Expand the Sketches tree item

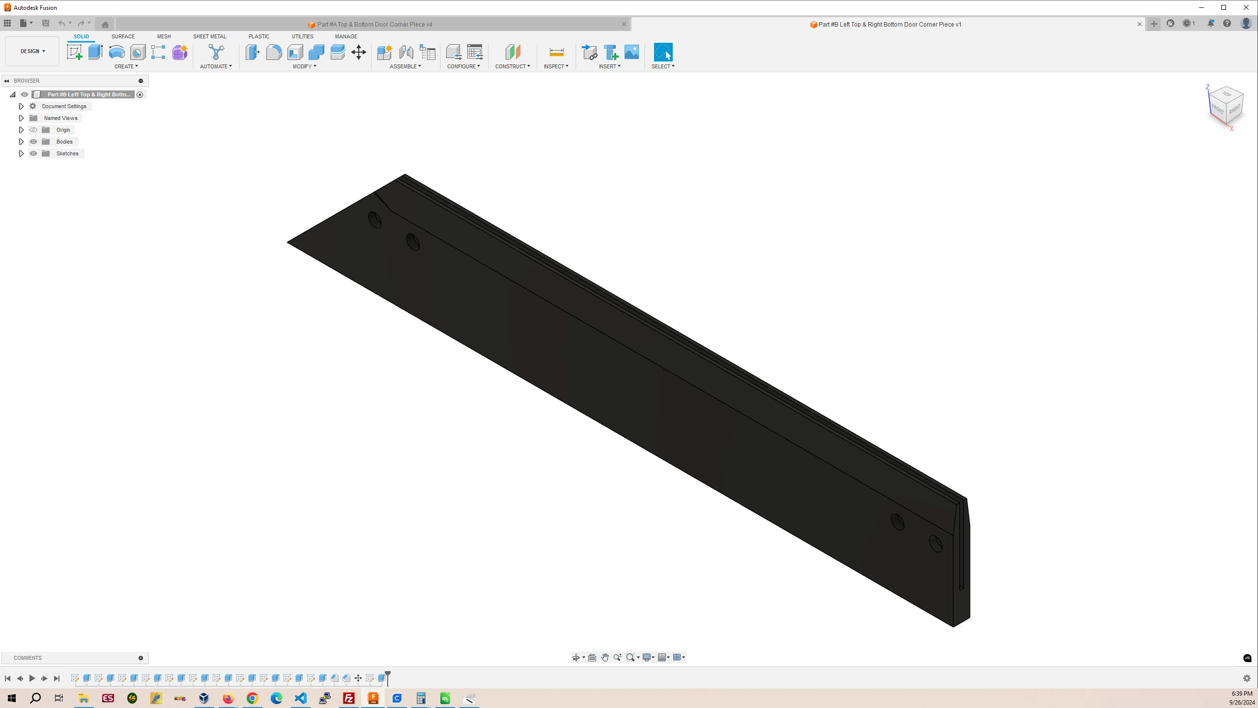[x=21, y=153]
